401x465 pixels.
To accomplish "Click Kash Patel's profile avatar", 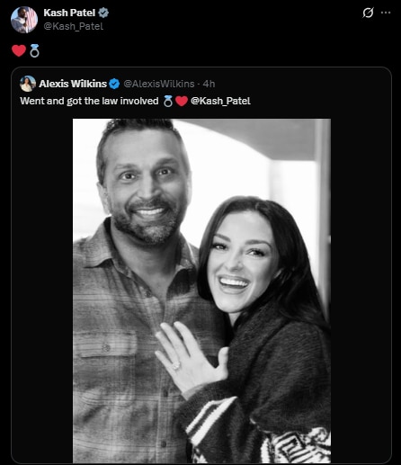I will [24, 20].
